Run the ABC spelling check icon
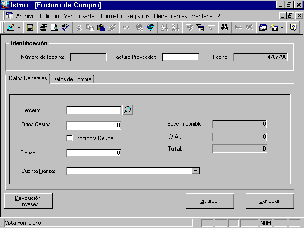304x228 pixels. (66, 28)
